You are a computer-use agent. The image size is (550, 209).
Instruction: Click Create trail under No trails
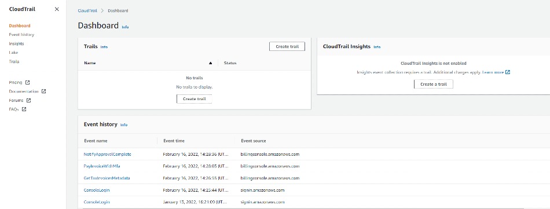(x=194, y=99)
